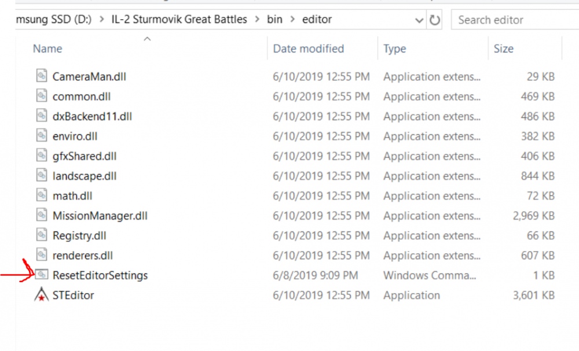Select the MissionManager.dll file icon
Viewport: 579px width, 351px height.
coord(41,216)
